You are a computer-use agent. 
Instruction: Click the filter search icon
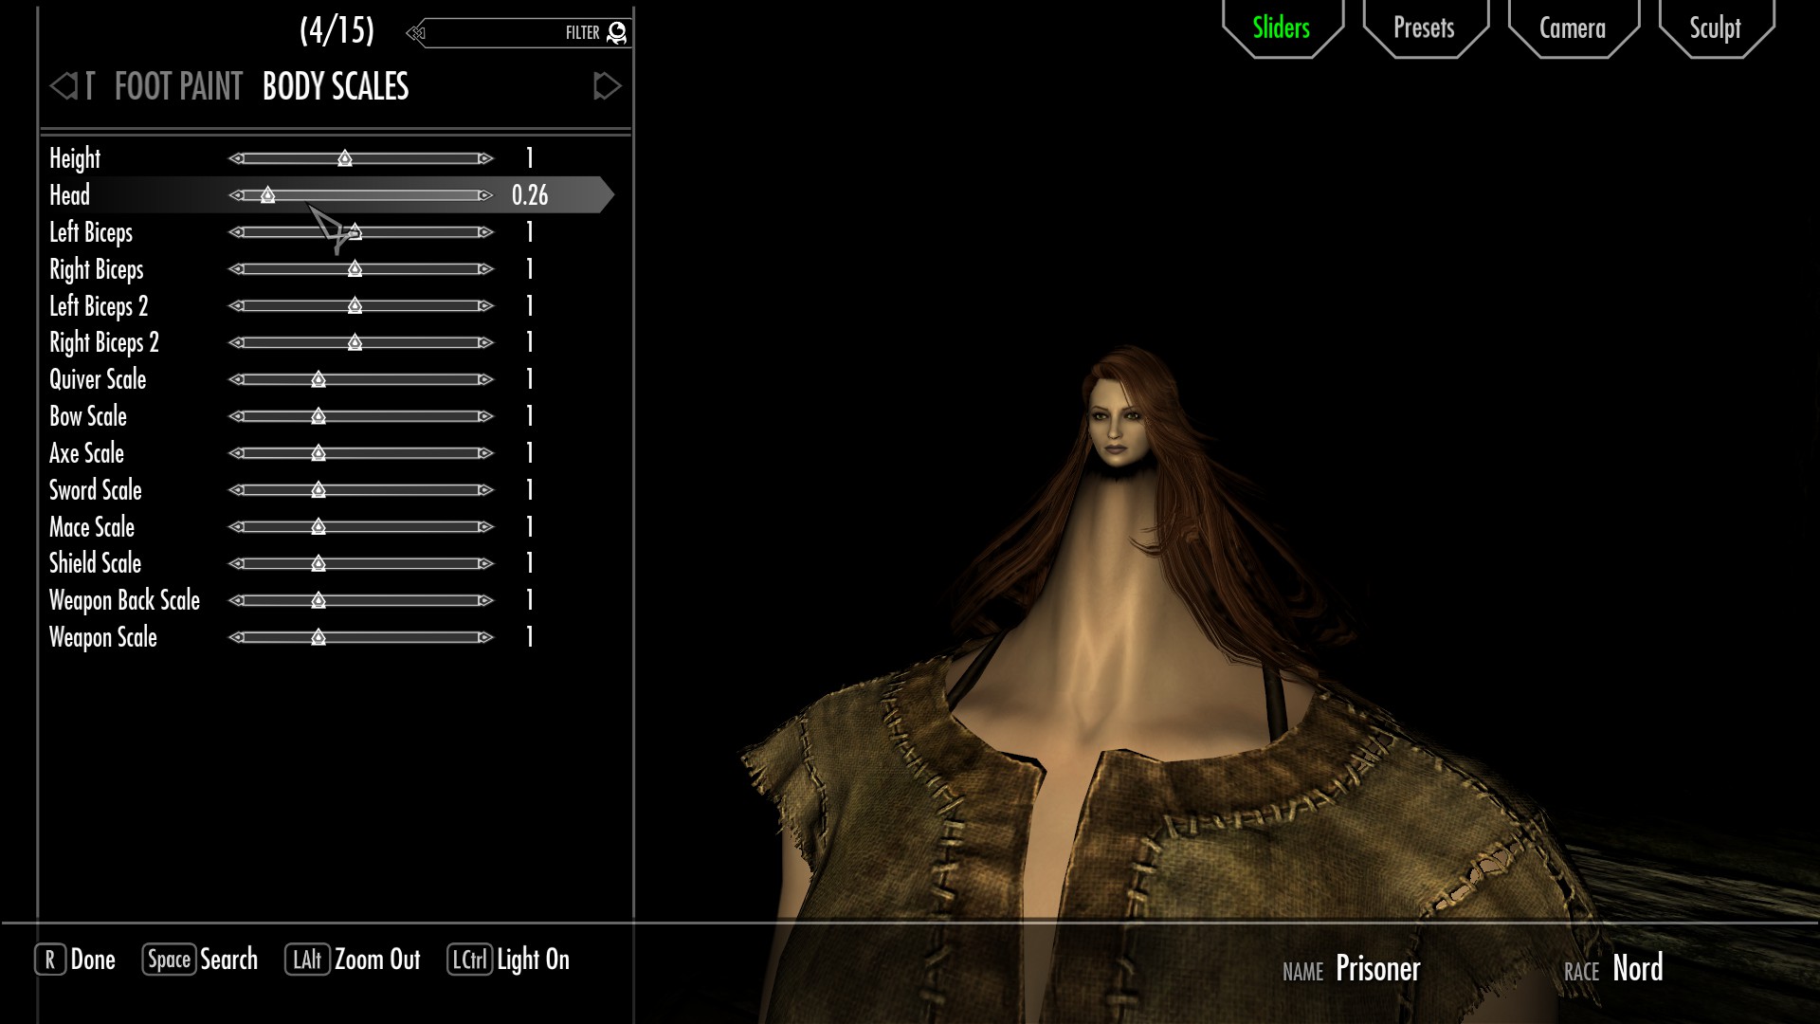(617, 33)
